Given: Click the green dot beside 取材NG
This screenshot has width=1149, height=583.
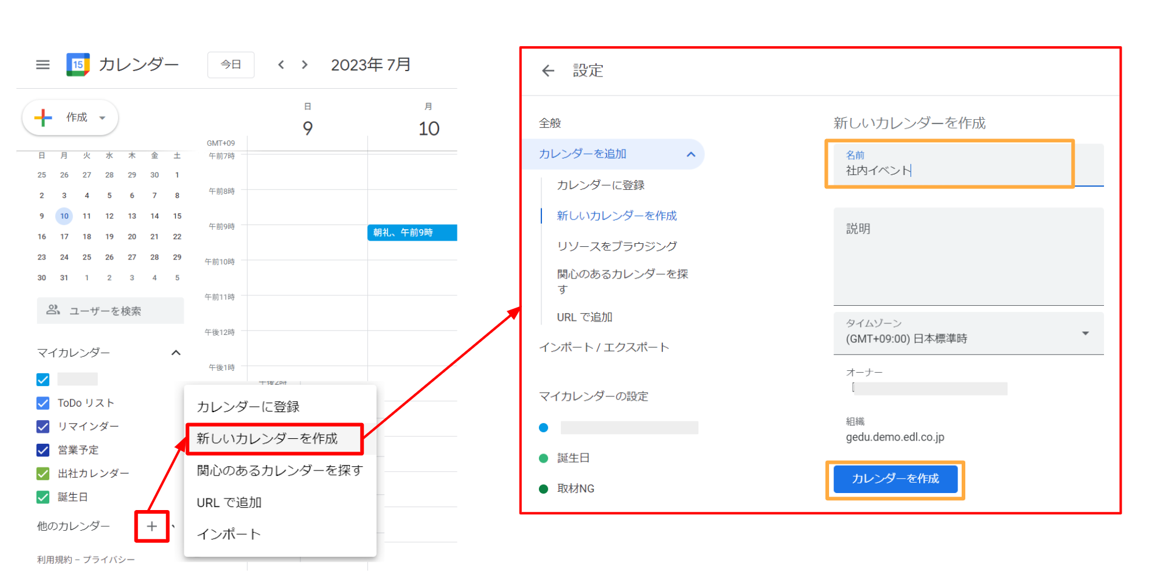Looking at the screenshot, I should tap(544, 489).
